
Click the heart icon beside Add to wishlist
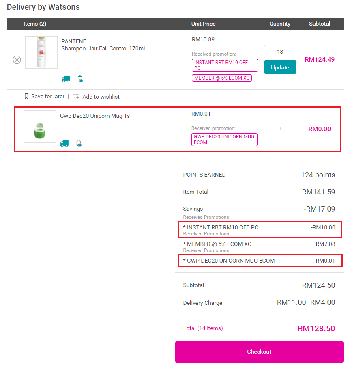point(76,97)
